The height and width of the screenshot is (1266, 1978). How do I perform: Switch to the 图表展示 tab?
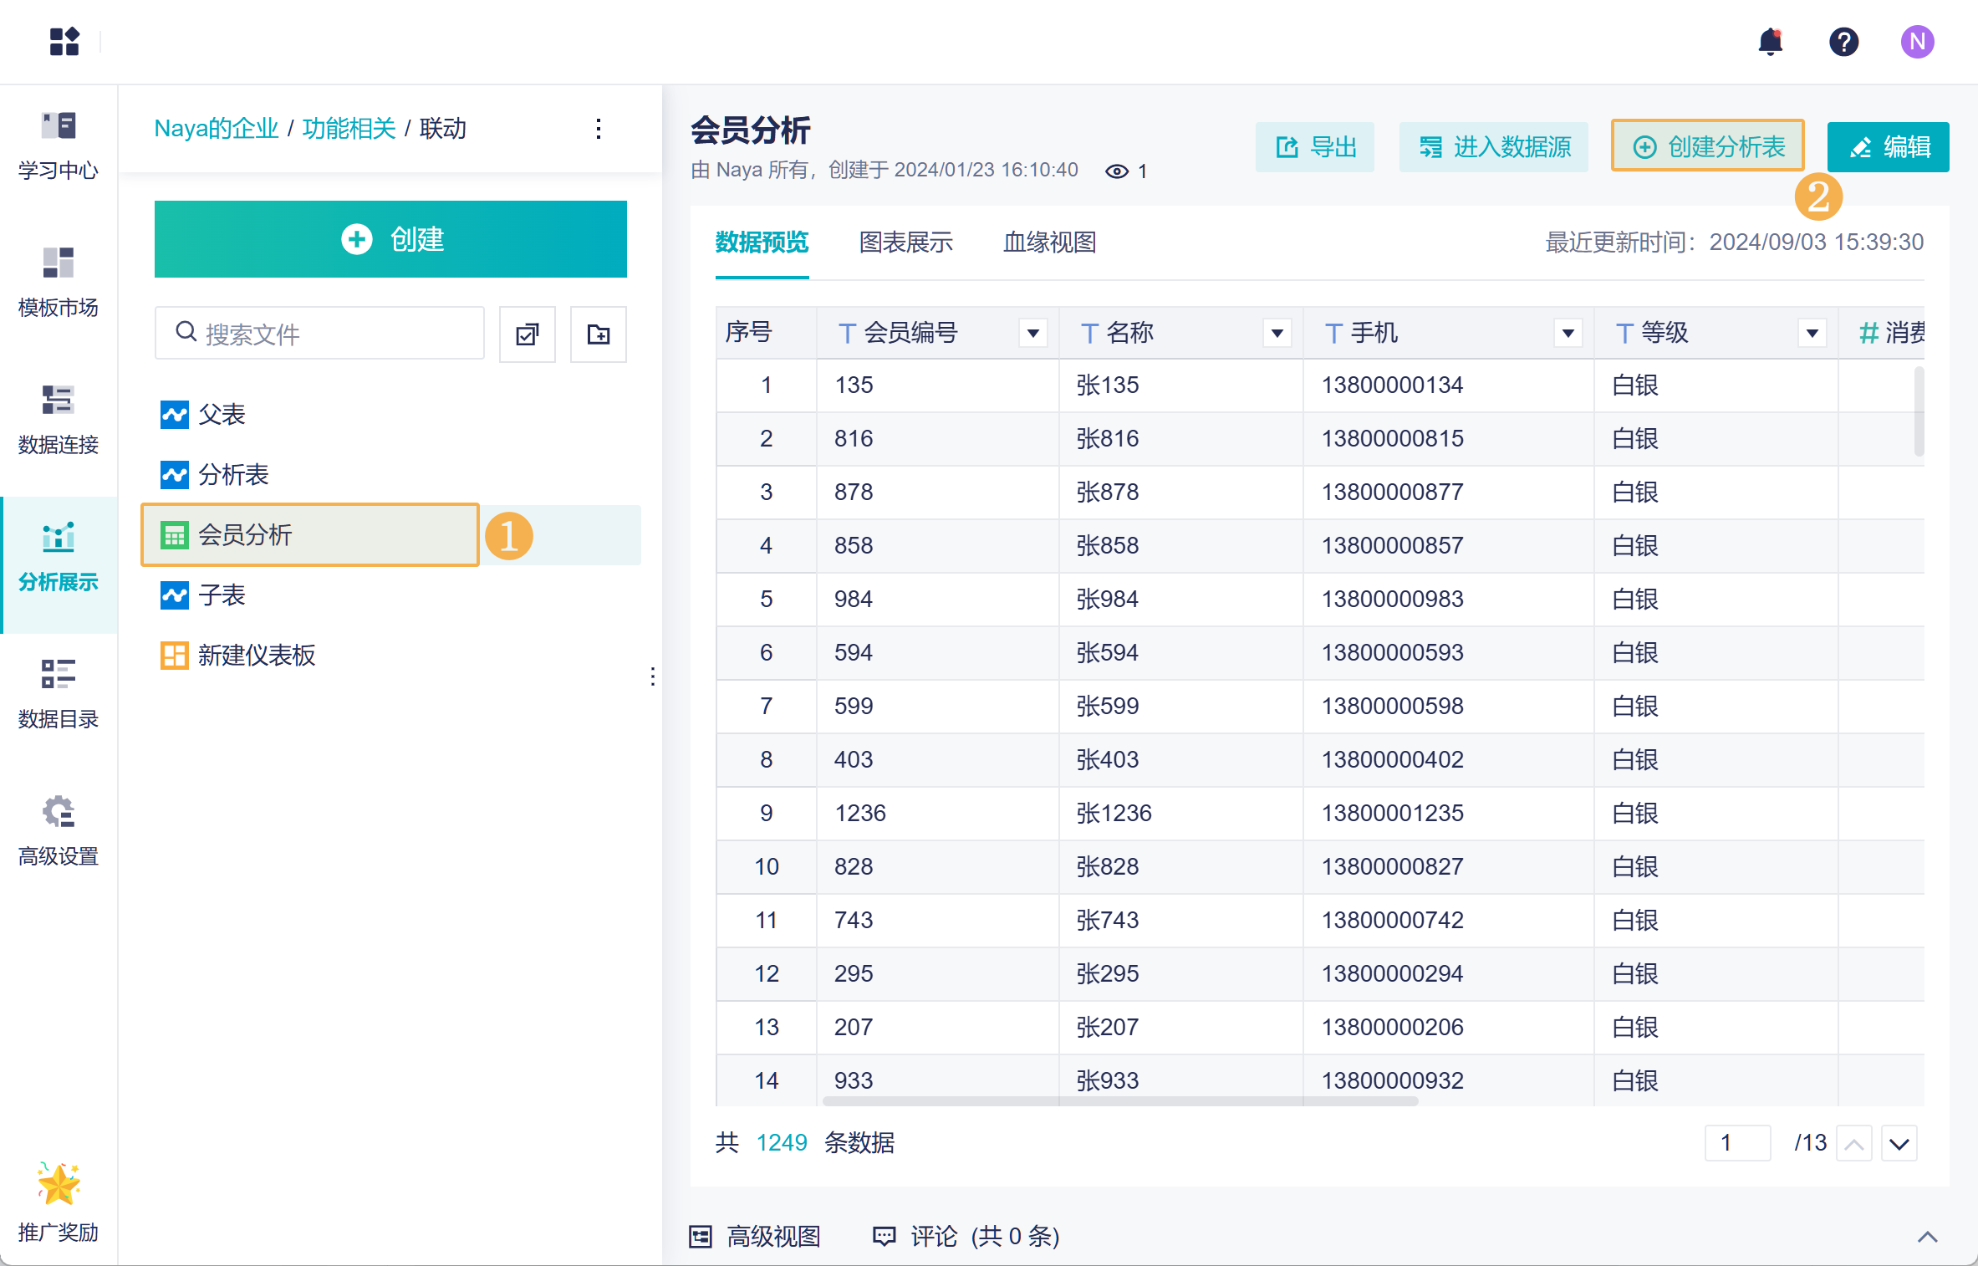[905, 242]
